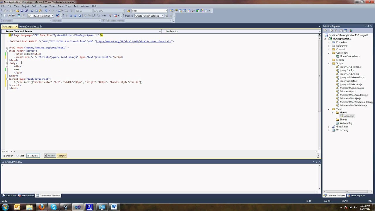Paste clipboard with the Paste toolbar icon
This screenshot has height=211, width=375.
click(40, 11)
